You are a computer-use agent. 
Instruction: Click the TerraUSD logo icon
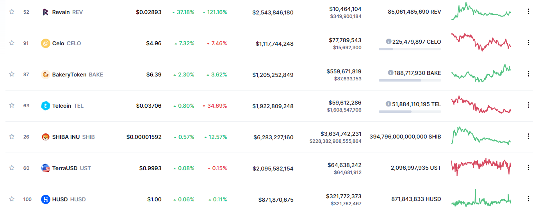point(46,168)
